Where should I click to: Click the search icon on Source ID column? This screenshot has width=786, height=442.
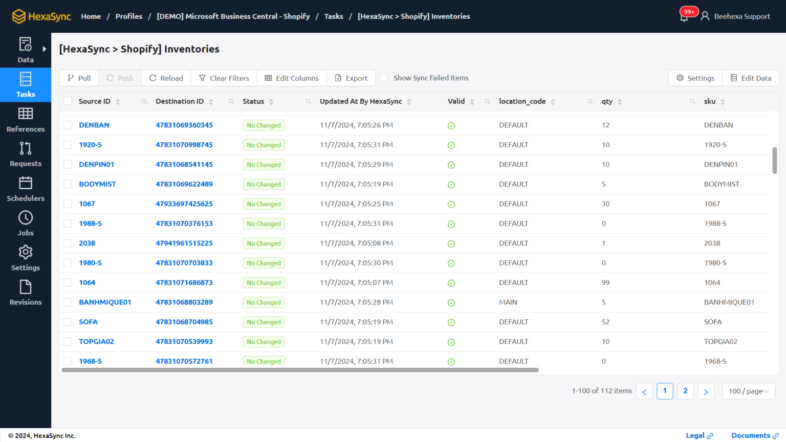(144, 101)
